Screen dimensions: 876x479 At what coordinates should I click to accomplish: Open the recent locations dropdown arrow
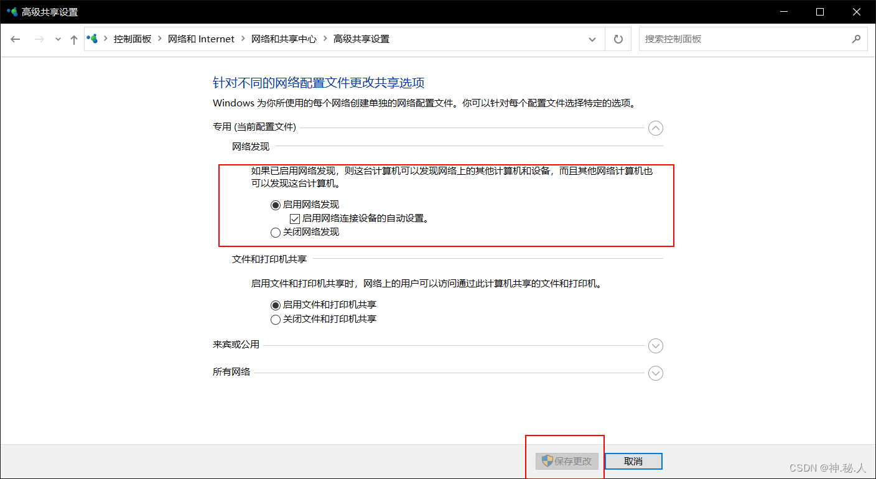(58, 39)
